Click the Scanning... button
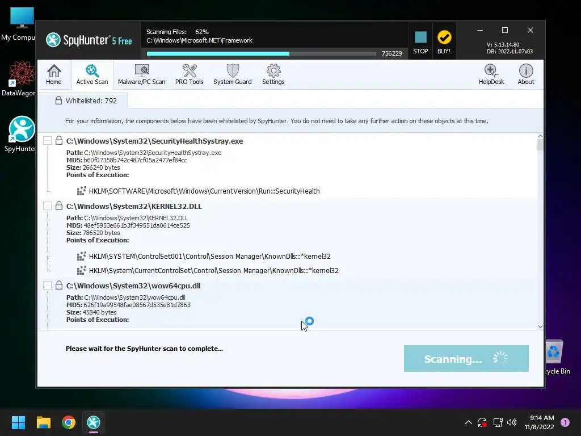Viewport: 581px width, 436px height. pyautogui.click(x=466, y=359)
